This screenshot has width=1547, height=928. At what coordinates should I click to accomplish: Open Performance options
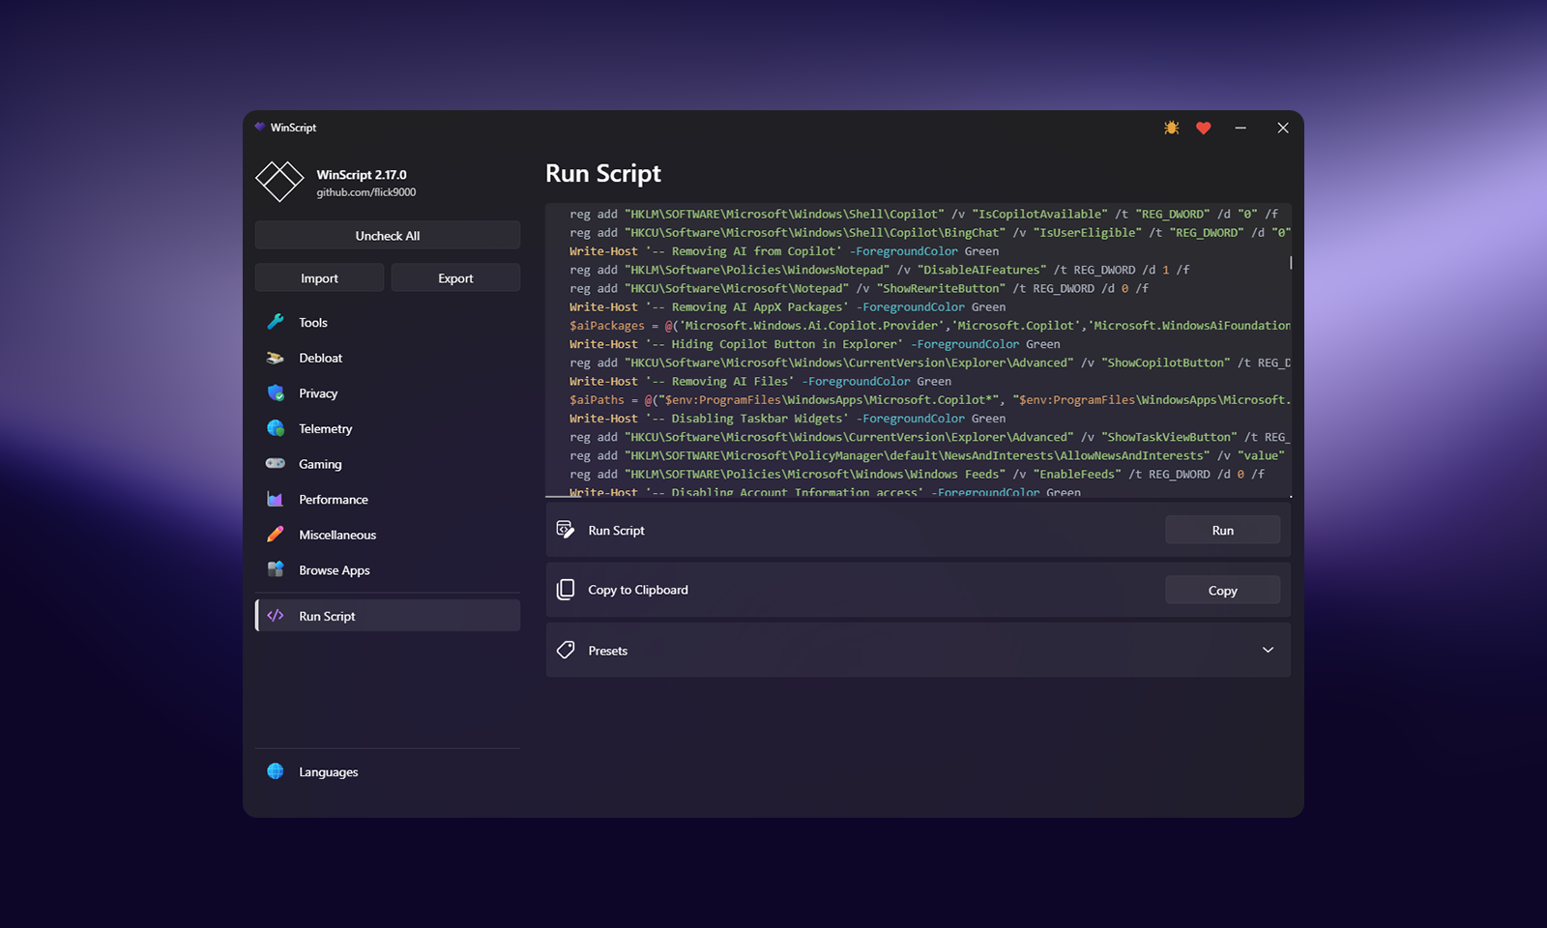tap(388, 499)
